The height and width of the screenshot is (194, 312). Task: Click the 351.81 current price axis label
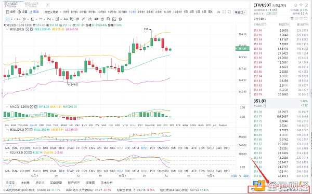coord(242,48)
